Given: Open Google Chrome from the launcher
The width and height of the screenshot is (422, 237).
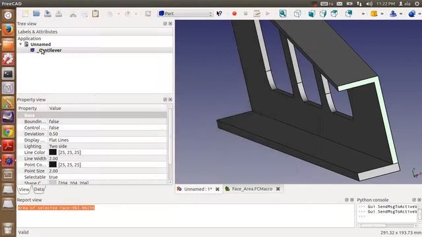Looking at the screenshot, I should pyautogui.click(x=8, y=132).
